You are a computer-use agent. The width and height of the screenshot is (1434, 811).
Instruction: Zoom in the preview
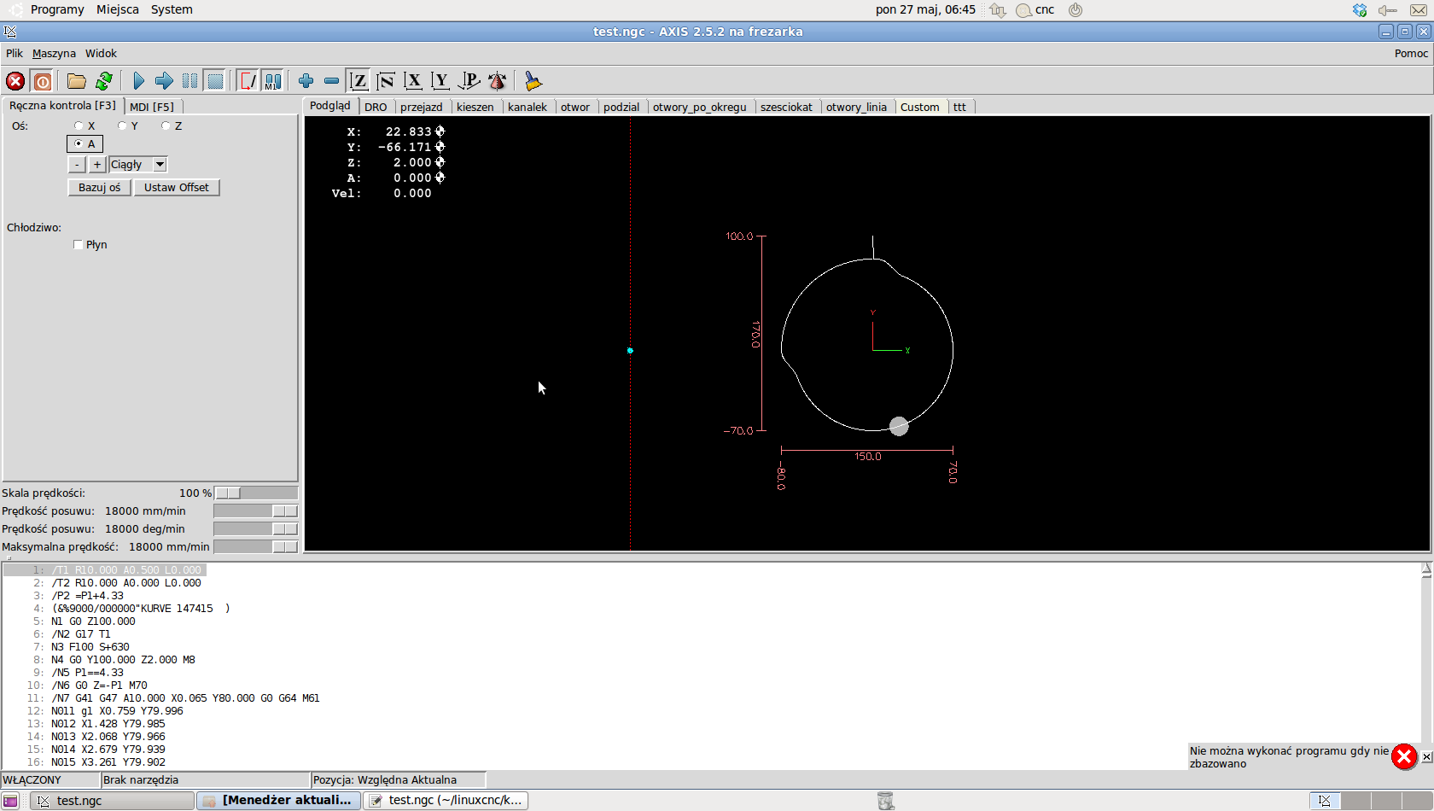(306, 81)
